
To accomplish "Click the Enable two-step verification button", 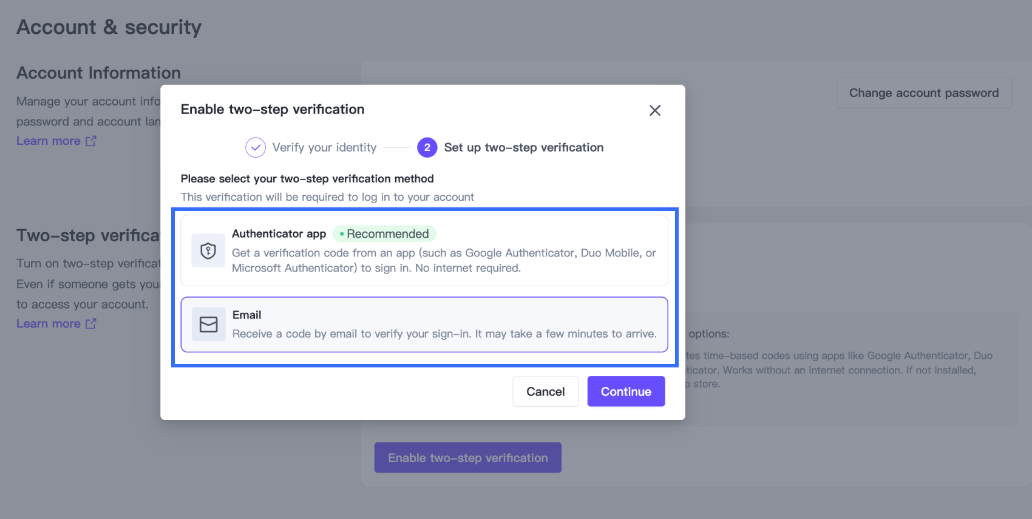I will 467,458.
